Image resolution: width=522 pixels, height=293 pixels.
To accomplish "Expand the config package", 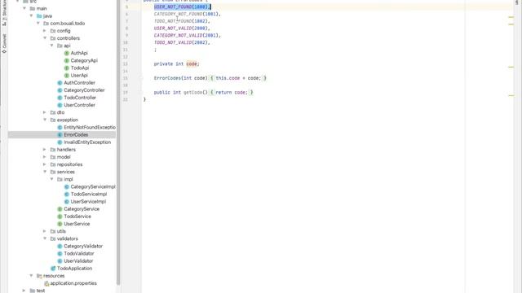I will click(x=45, y=31).
